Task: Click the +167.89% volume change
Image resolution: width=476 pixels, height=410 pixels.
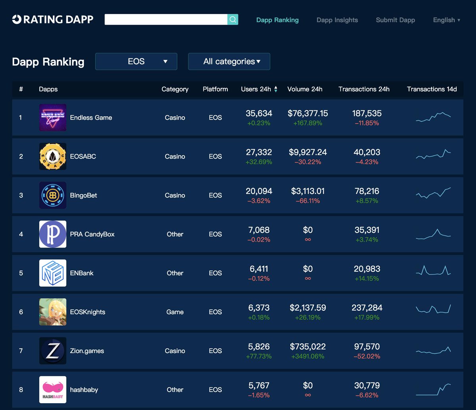Action: point(308,123)
